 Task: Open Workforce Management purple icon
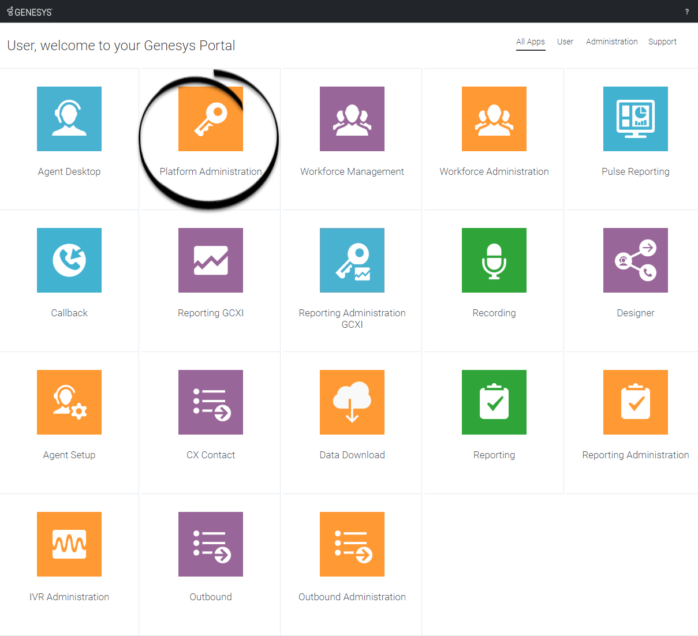[352, 119]
